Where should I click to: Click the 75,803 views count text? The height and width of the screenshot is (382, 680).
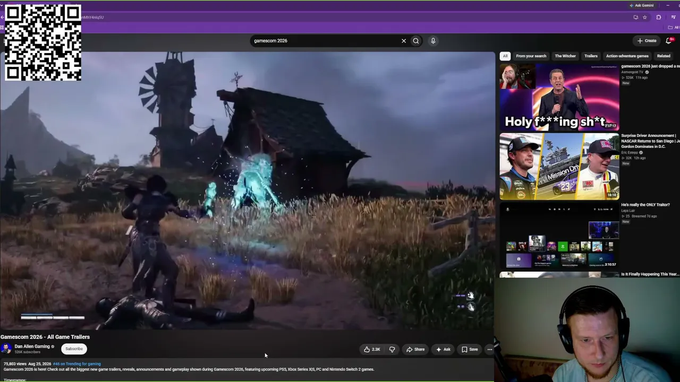click(14, 364)
